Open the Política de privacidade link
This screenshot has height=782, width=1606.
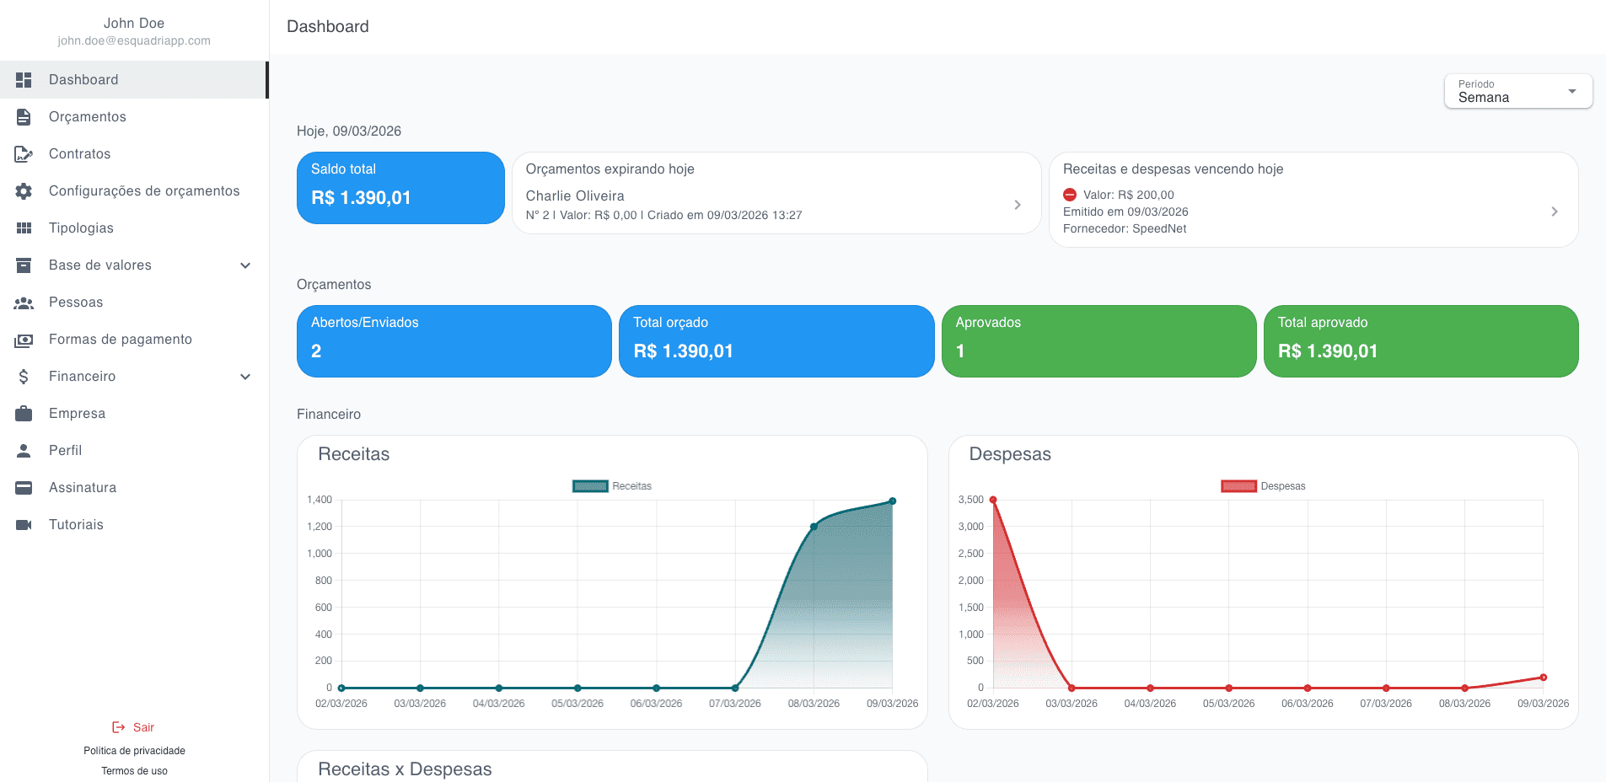pos(134,751)
